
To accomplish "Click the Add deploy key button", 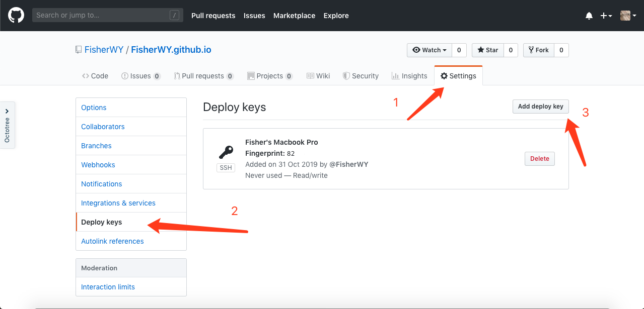I will pyautogui.click(x=541, y=107).
